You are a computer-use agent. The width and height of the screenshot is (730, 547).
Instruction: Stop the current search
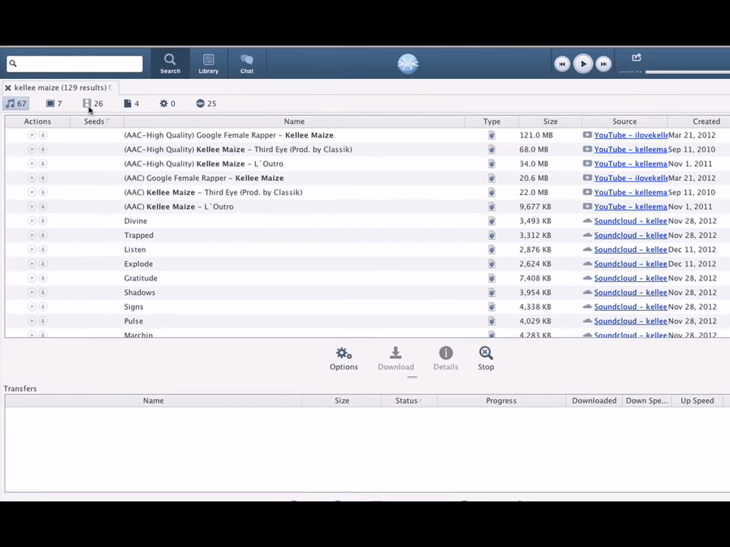486,359
